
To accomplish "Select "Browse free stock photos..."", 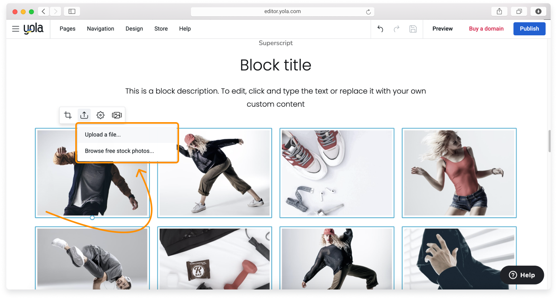I will pyautogui.click(x=119, y=151).
